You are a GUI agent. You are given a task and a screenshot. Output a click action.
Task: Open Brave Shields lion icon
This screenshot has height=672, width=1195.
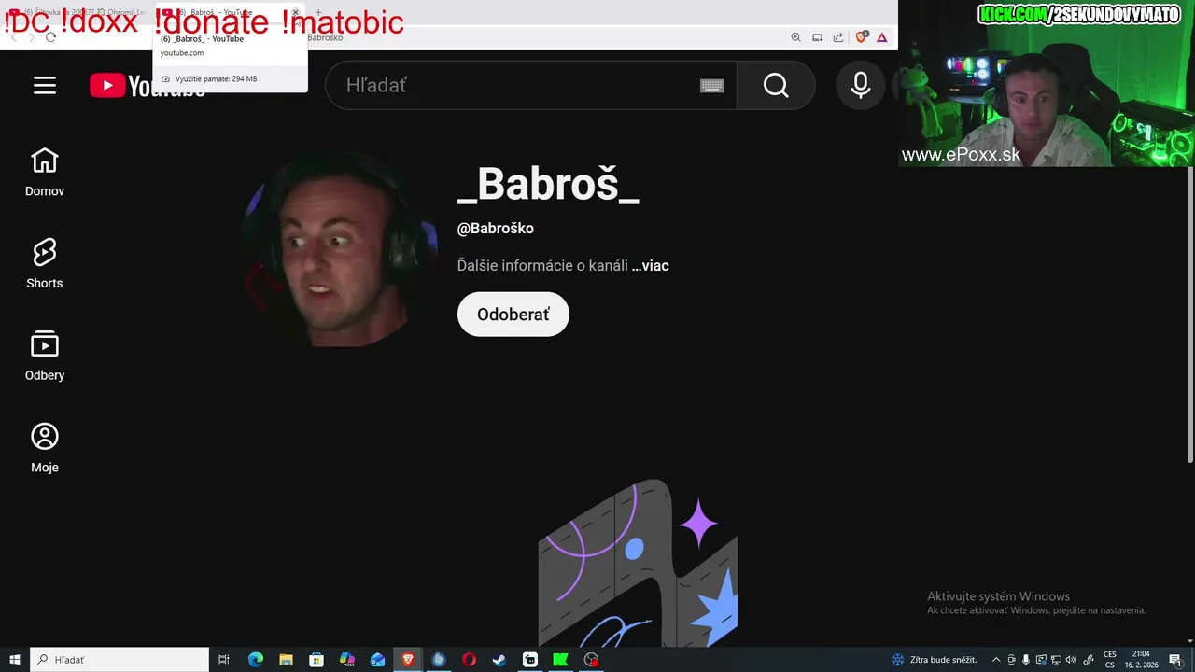(x=861, y=37)
